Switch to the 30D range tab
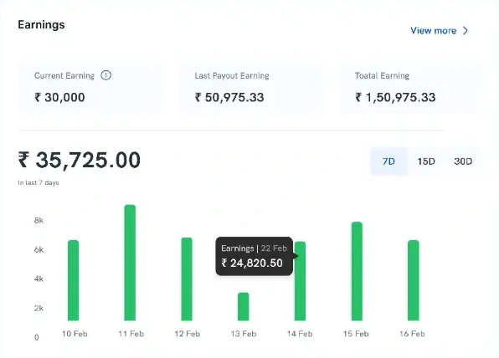Viewport: 499px width, 358px height. (x=463, y=161)
